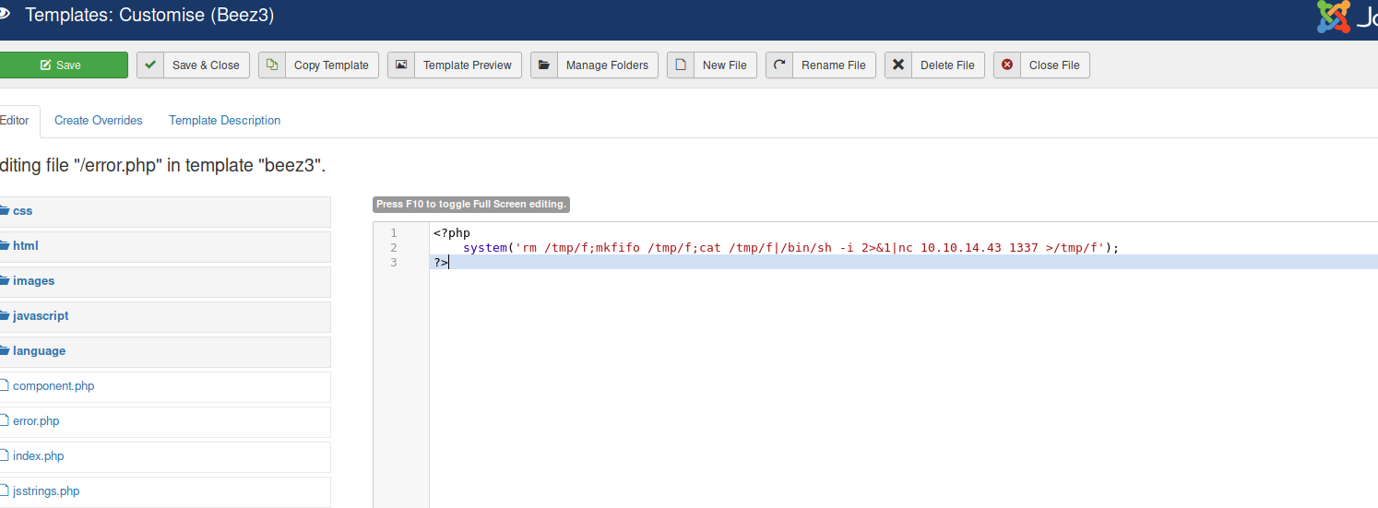Place cursor on the system() code line
The width and height of the screenshot is (1378, 508).
pyautogui.click(x=790, y=248)
